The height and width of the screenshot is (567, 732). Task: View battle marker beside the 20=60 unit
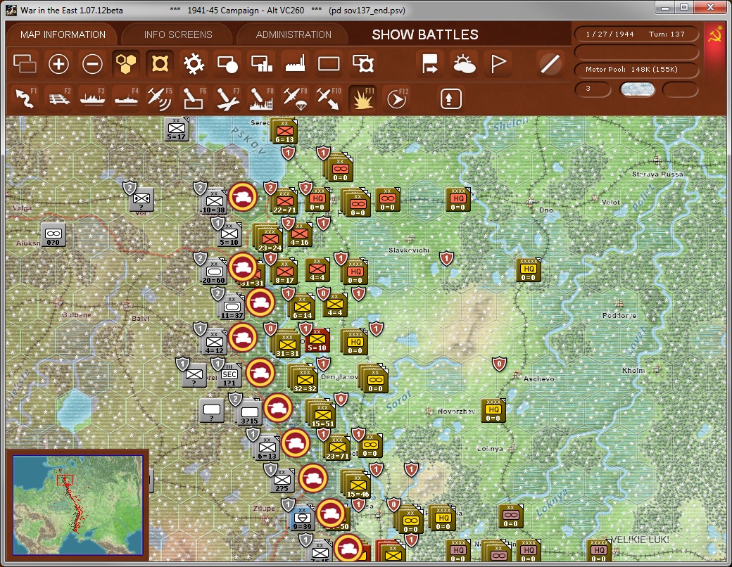coord(243,267)
